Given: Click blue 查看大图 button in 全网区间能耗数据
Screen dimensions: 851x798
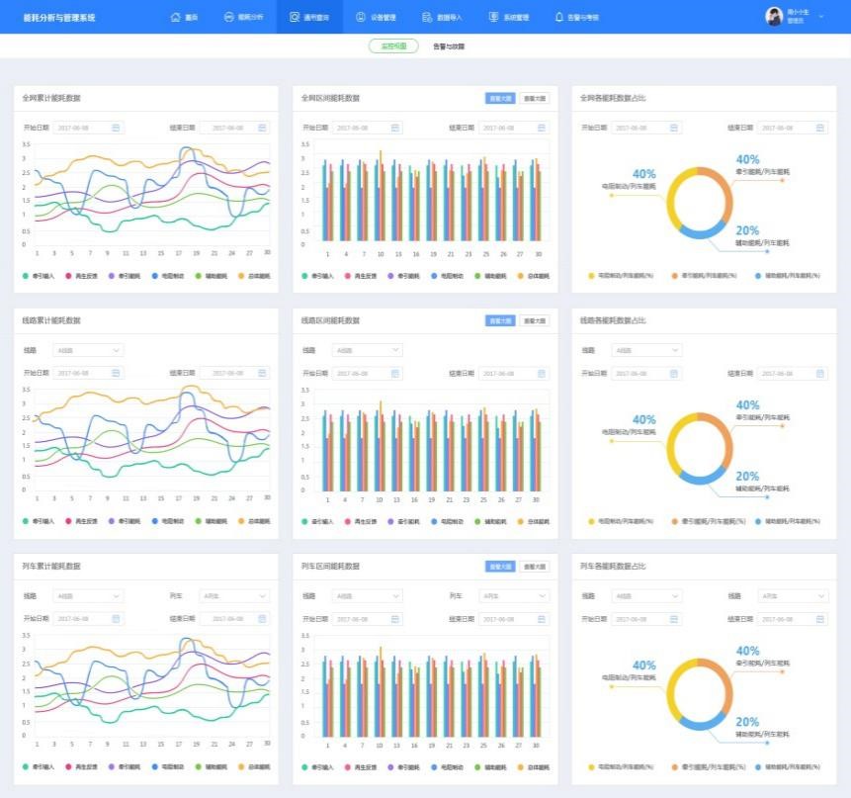Looking at the screenshot, I should [x=499, y=98].
